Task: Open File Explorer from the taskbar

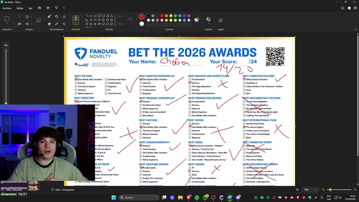Action: pyautogui.click(x=180, y=198)
